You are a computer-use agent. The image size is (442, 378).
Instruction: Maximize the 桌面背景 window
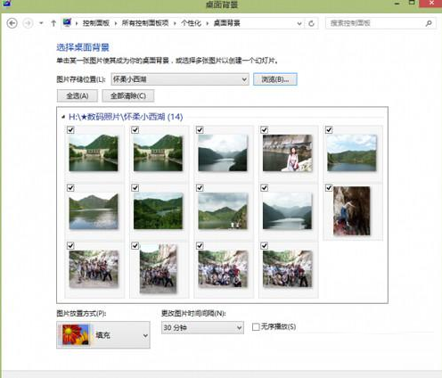pos(412,3)
